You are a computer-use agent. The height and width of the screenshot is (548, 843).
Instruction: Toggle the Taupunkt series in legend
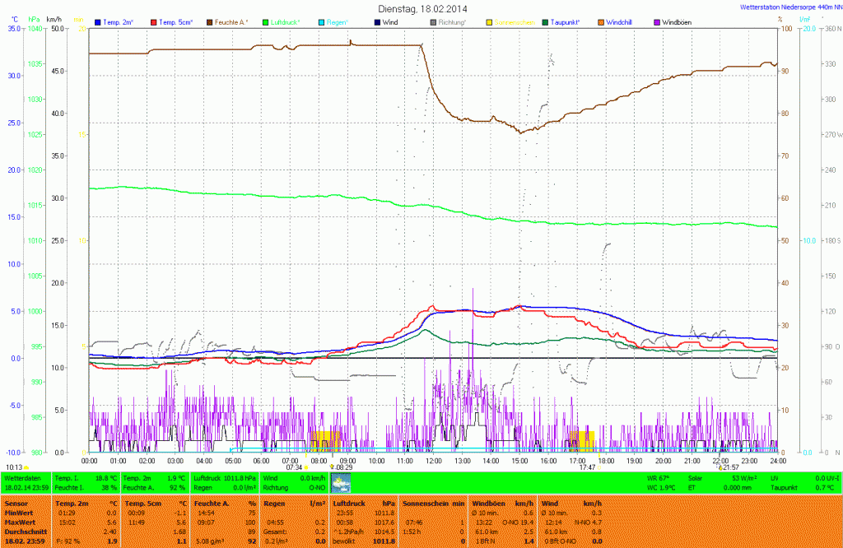pyautogui.click(x=573, y=21)
